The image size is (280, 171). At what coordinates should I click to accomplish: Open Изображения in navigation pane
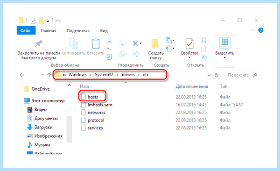pos(45,136)
